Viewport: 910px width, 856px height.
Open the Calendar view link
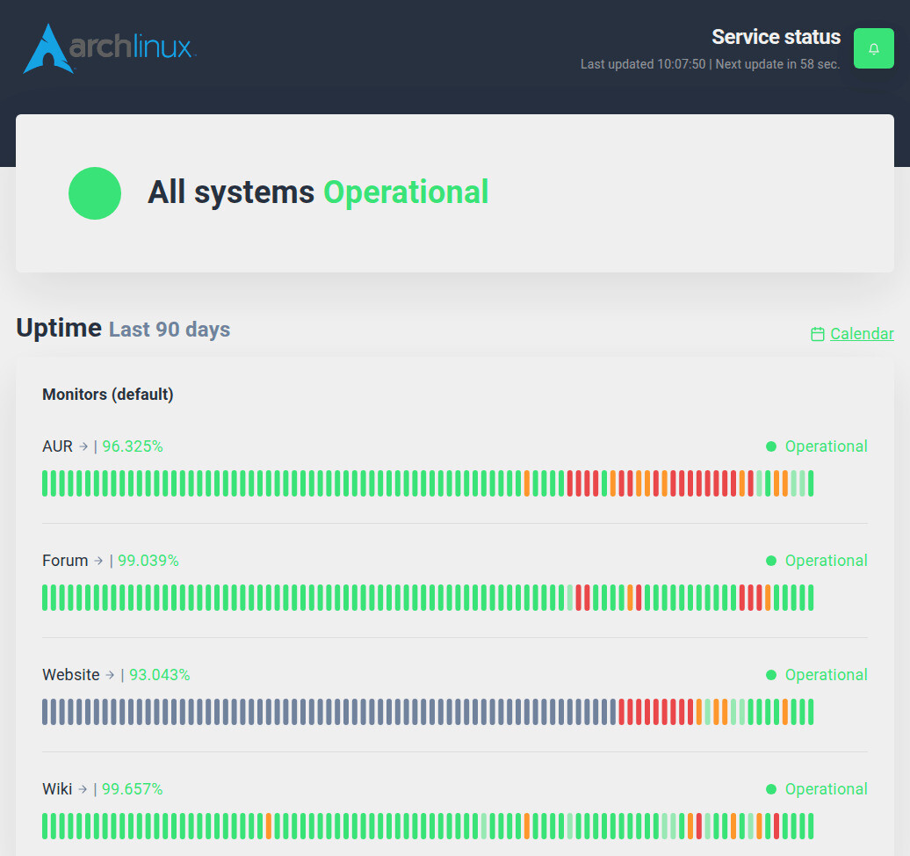pos(862,333)
